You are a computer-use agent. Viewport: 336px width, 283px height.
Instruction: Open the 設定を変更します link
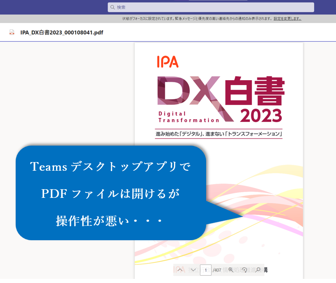[287, 19]
